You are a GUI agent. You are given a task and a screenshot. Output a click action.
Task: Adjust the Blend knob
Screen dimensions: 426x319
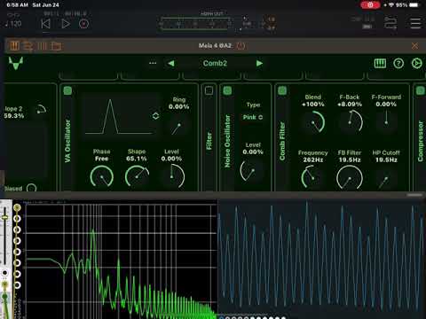point(313,122)
